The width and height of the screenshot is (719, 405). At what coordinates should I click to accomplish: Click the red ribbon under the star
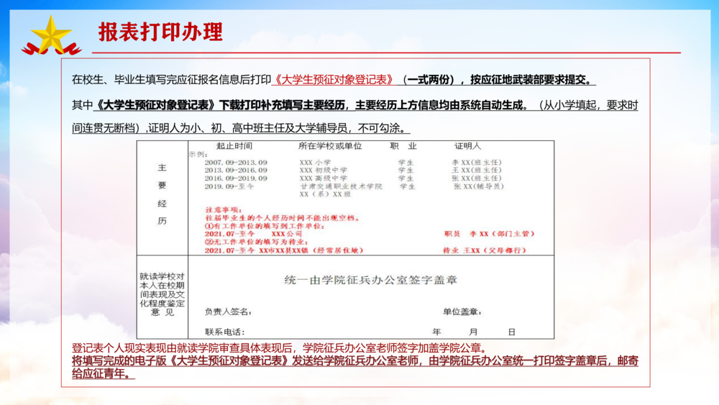point(51,50)
